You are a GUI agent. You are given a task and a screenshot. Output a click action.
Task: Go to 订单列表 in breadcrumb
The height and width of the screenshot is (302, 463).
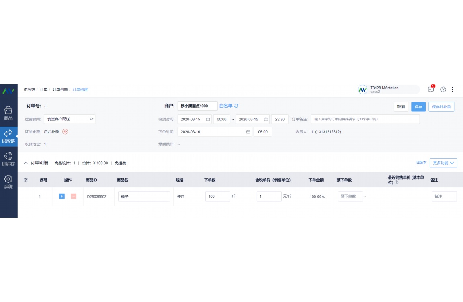(x=60, y=90)
